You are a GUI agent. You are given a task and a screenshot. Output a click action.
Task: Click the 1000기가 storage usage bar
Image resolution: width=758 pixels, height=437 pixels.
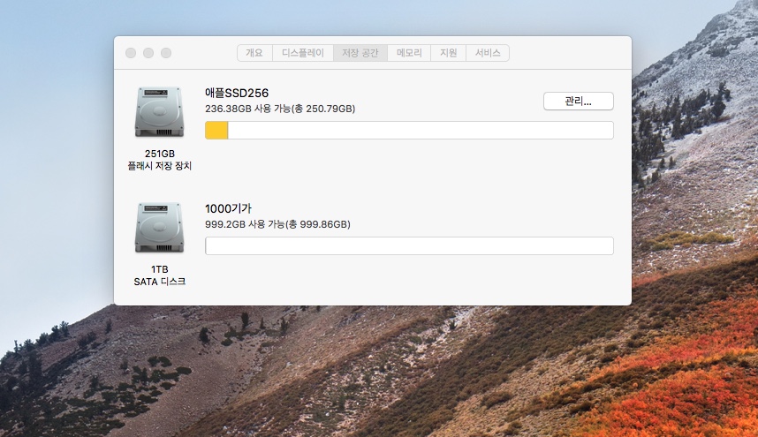(409, 246)
